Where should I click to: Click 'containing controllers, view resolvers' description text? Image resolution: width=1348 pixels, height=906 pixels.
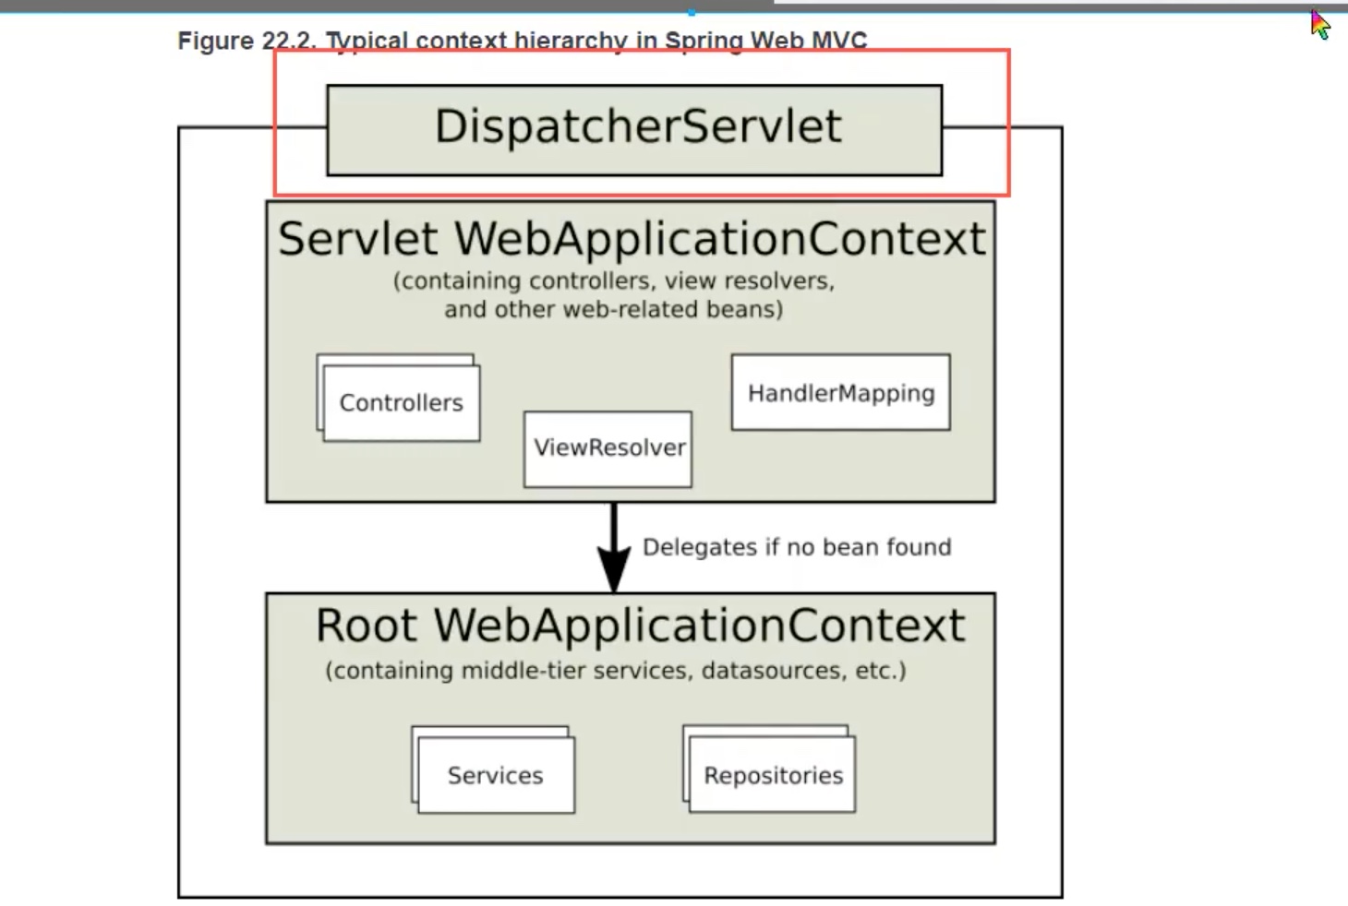614,280
